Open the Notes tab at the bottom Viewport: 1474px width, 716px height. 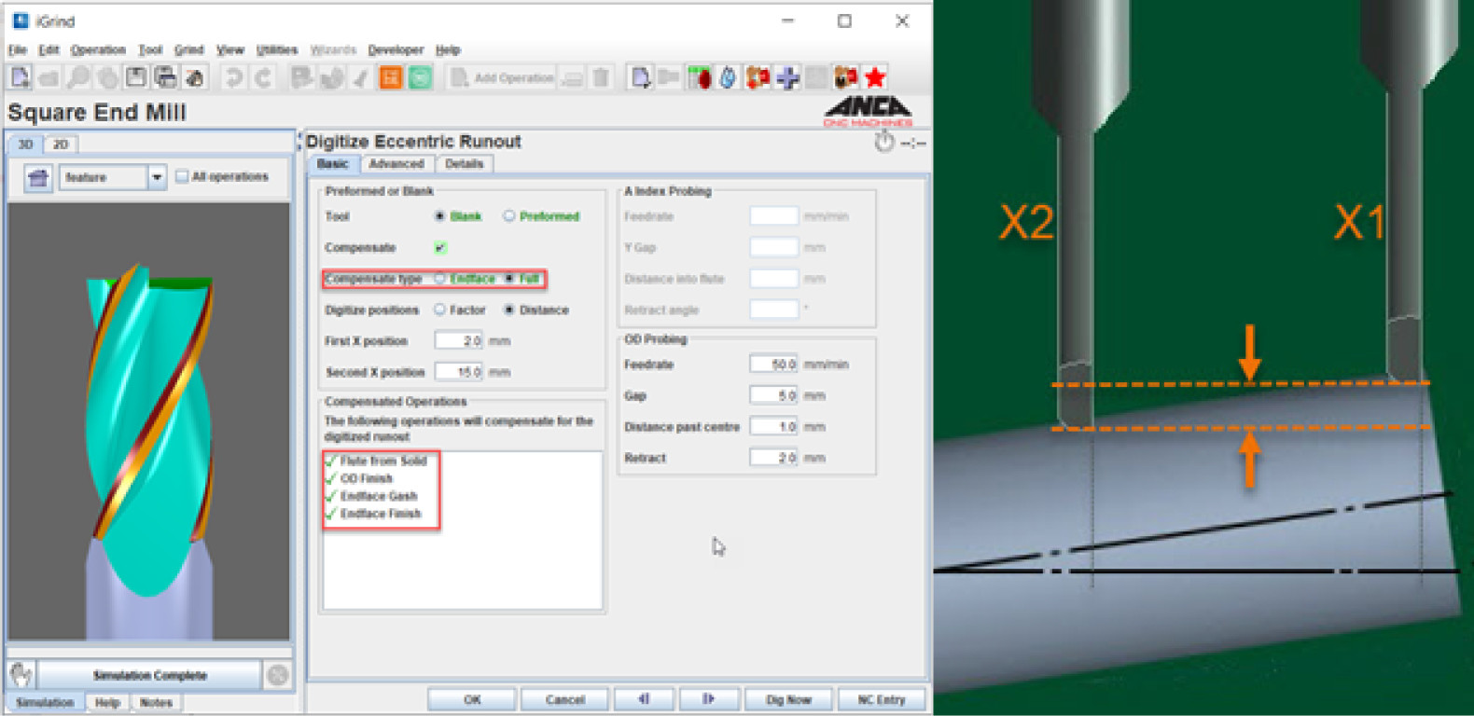pos(156,703)
